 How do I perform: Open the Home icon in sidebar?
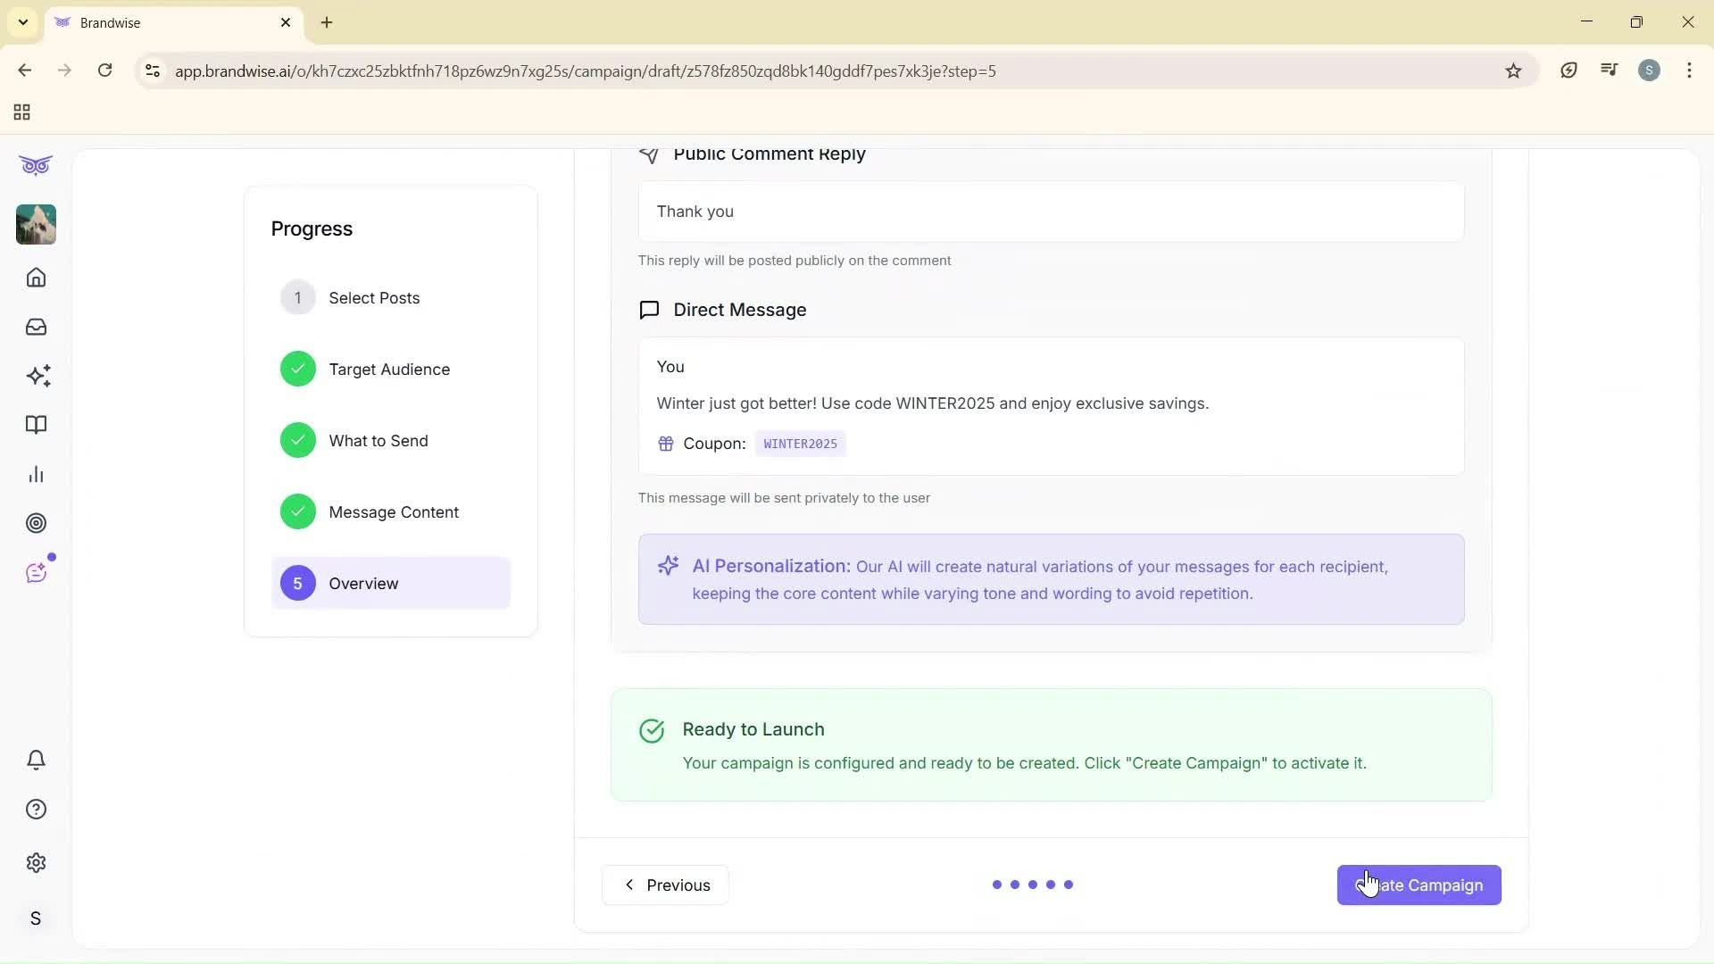[x=36, y=278]
